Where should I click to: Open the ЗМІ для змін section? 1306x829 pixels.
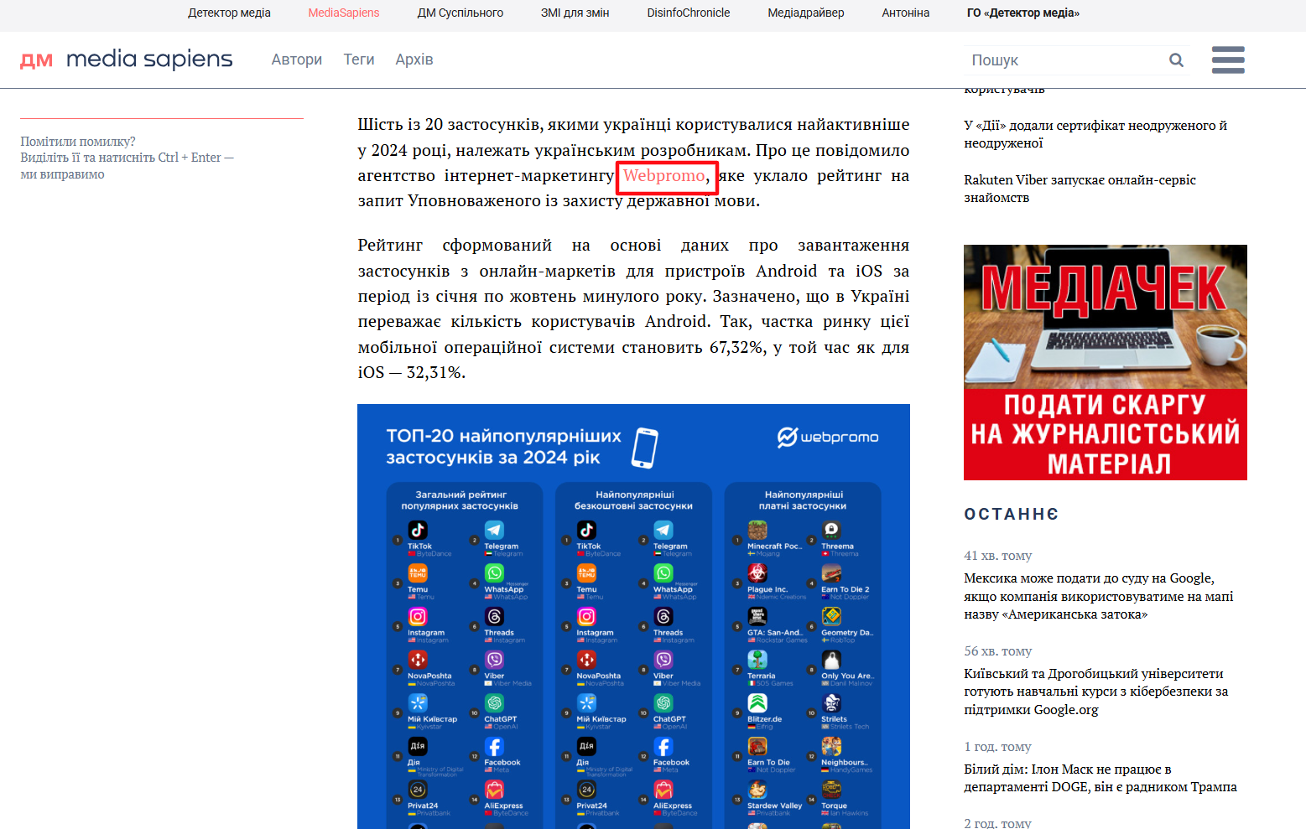click(575, 13)
